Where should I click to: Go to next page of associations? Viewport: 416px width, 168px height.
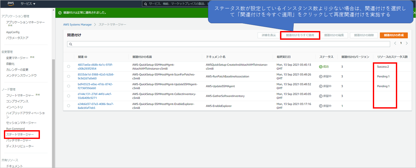coord(407,43)
